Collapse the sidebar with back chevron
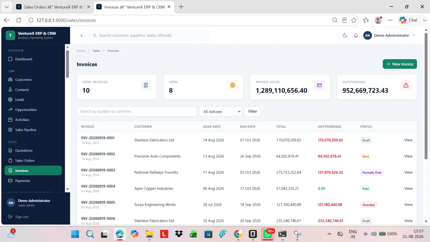 (x=81, y=35)
